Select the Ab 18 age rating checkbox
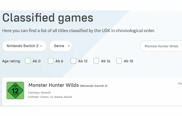182x116 pixels. tap(119, 61)
